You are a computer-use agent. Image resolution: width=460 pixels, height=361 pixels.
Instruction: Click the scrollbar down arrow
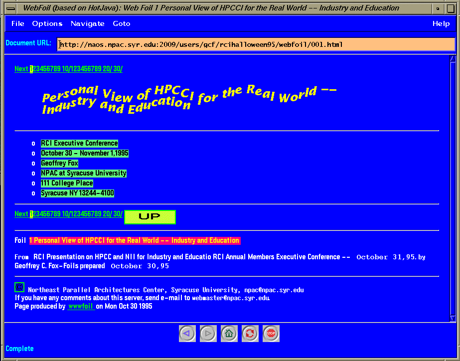pyautogui.click(x=453, y=318)
